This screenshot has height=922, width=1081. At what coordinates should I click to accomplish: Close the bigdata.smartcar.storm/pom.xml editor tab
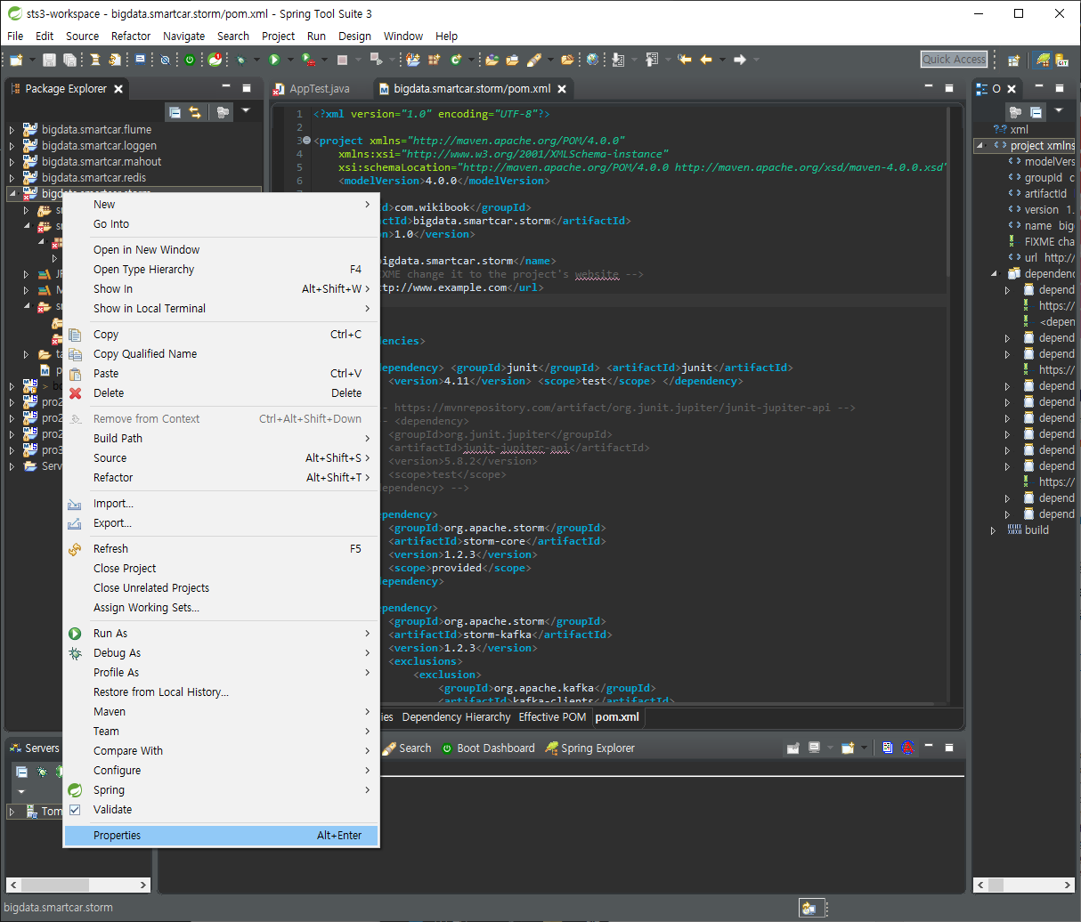click(562, 89)
